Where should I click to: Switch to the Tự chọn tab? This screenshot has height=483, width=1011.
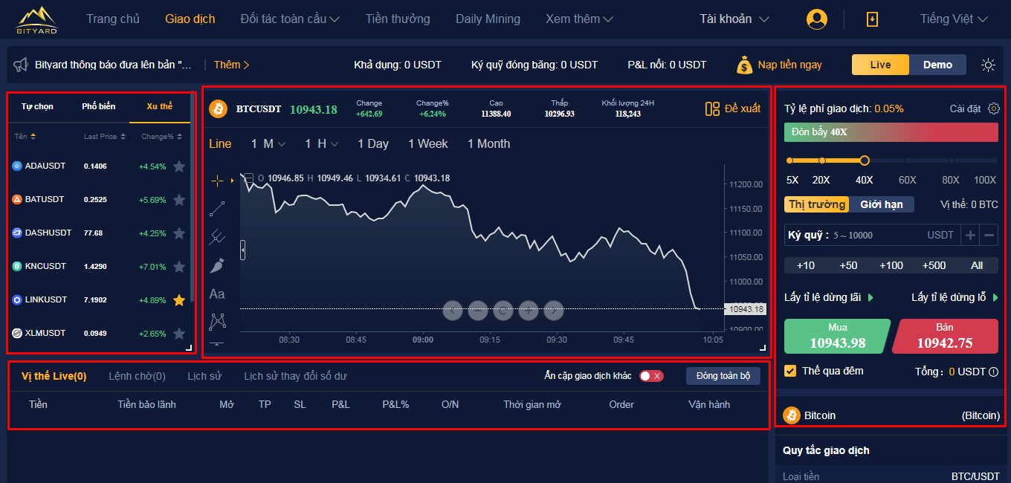[x=37, y=107]
